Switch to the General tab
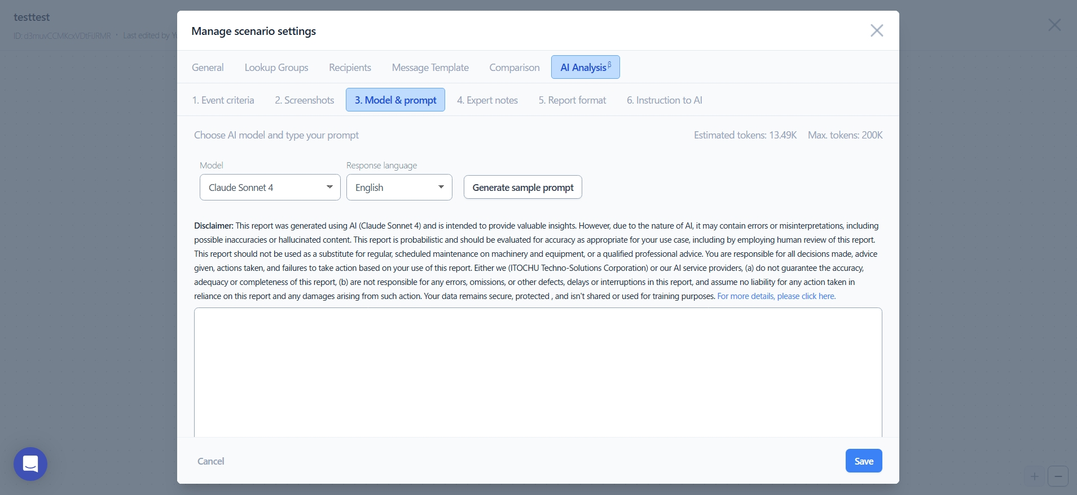The width and height of the screenshot is (1077, 495). pyautogui.click(x=208, y=68)
